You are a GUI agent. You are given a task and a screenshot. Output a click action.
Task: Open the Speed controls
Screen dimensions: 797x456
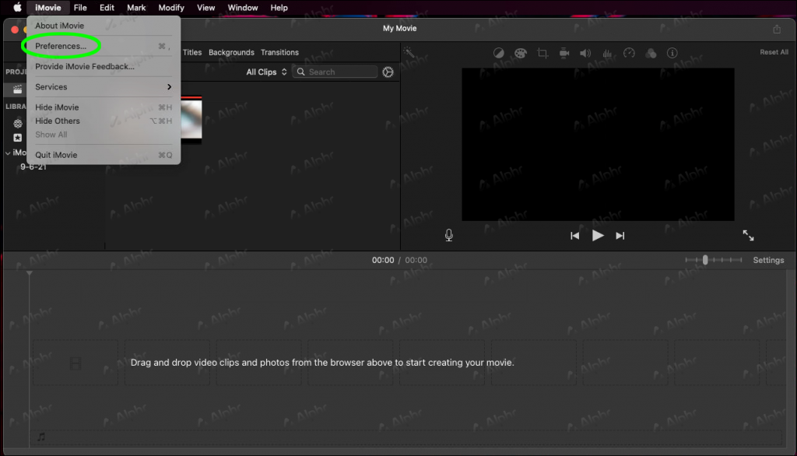coord(630,53)
